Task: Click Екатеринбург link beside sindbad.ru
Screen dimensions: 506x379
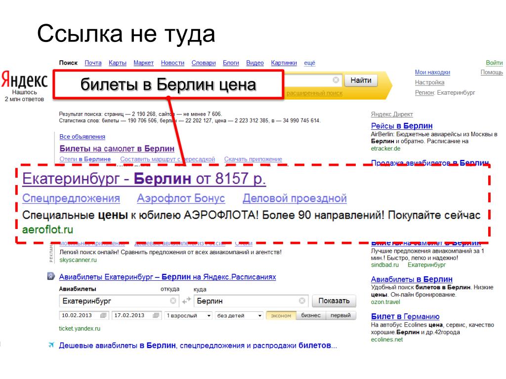Action: (x=426, y=265)
